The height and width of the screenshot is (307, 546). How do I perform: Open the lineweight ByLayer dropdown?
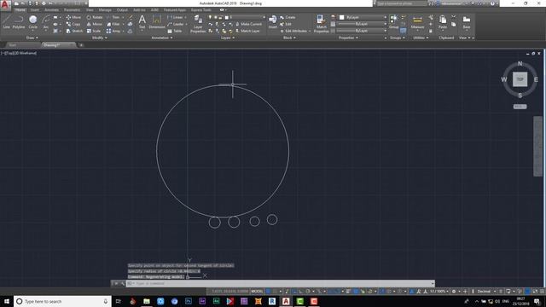[x=362, y=24]
